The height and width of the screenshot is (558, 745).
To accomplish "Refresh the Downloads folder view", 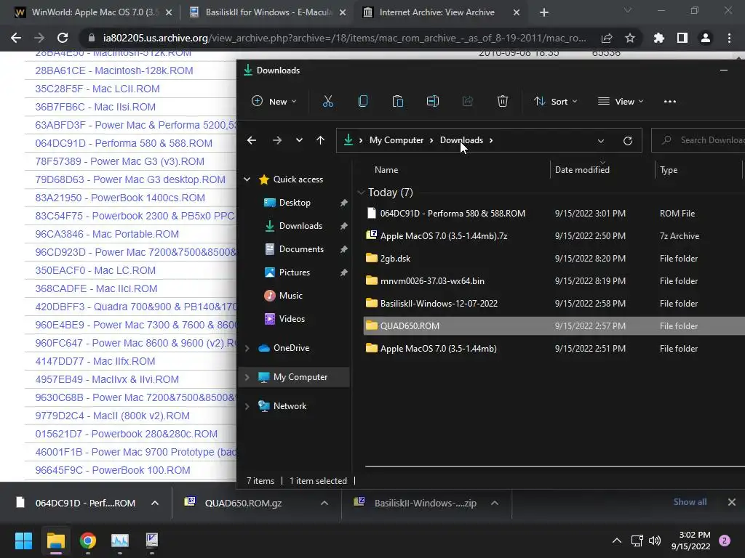I will point(628,141).
